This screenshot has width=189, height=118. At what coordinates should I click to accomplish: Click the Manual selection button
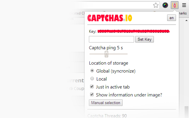(106, 103)
